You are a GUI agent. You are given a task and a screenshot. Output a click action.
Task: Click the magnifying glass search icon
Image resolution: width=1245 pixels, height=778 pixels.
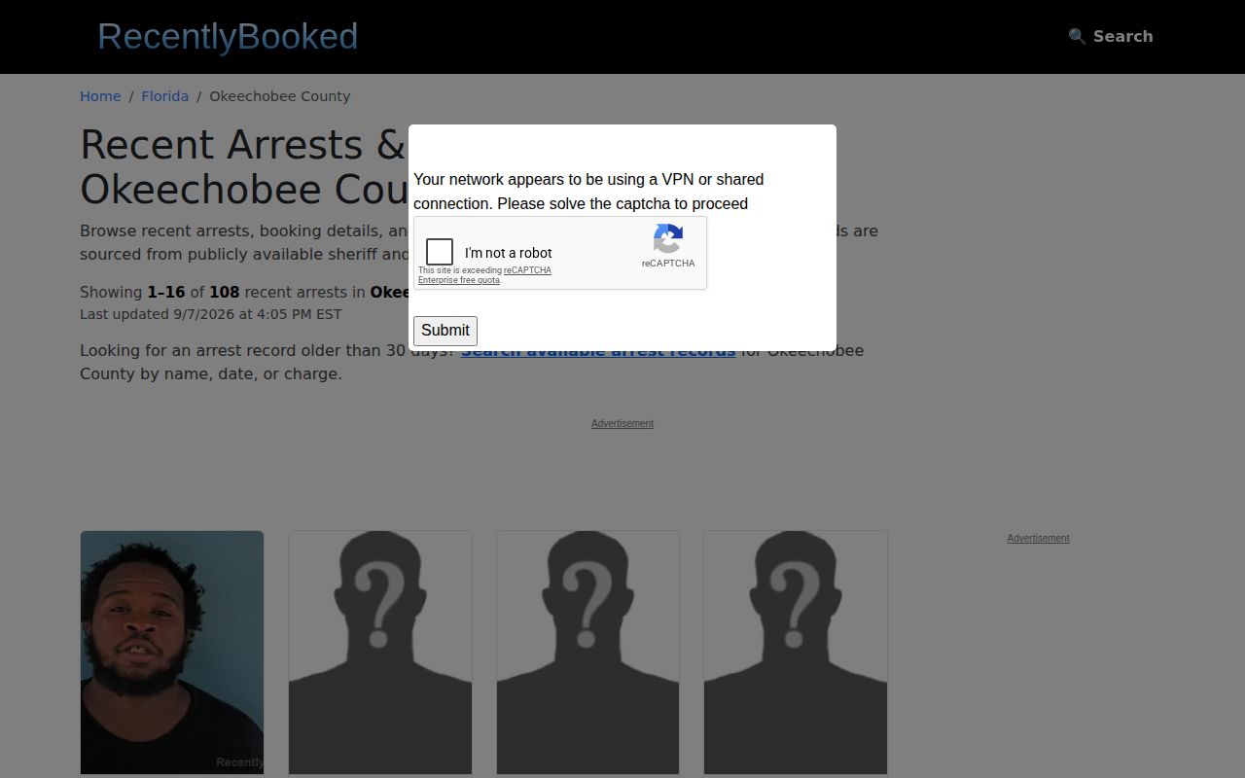coord(1077,36)
